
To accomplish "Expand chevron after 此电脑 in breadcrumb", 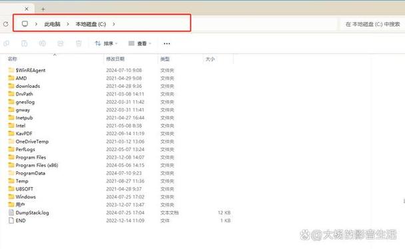I will pos(68,24).
